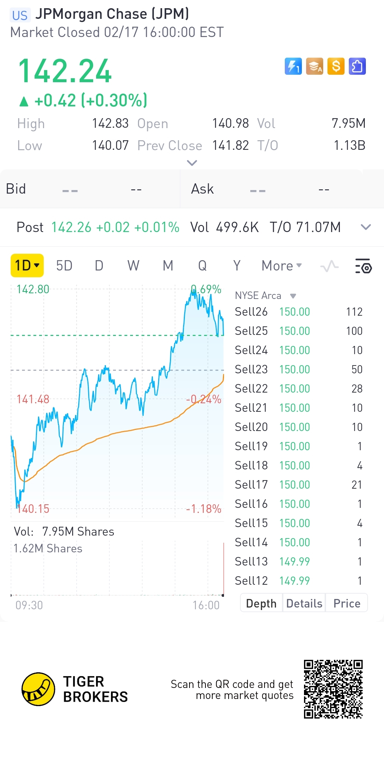Open the More timeframes dropdown
This screenshot has height=757, width=384.
pos(282,266)
